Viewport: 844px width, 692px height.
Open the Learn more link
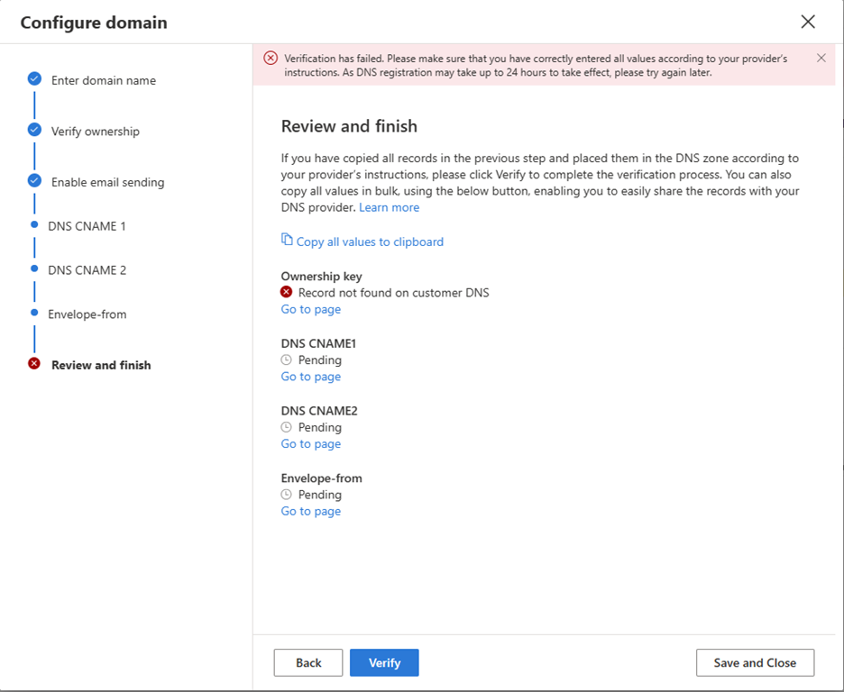[389, 207]
